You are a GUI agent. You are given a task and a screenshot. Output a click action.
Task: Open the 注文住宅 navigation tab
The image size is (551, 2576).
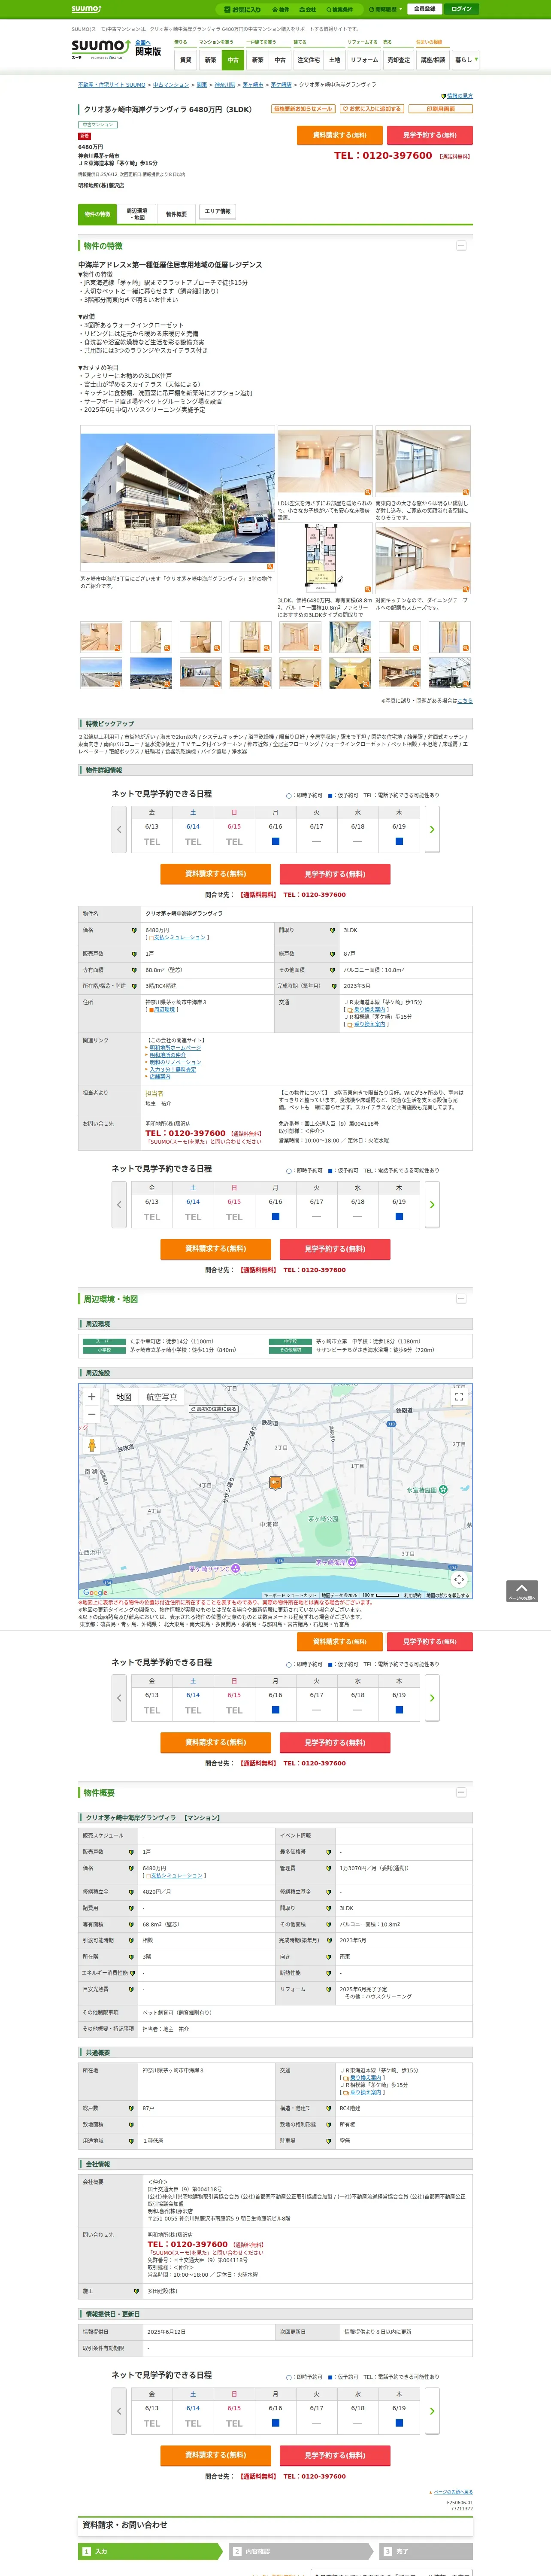coord(308,60)
